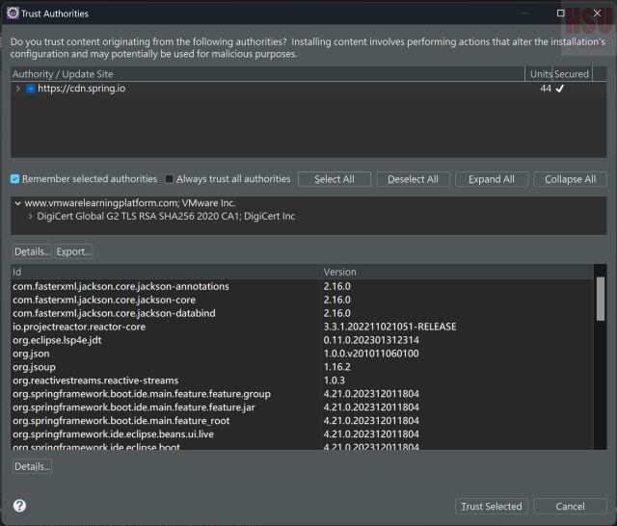
Task: Click the Cancel button
Action: click(570, 506)
